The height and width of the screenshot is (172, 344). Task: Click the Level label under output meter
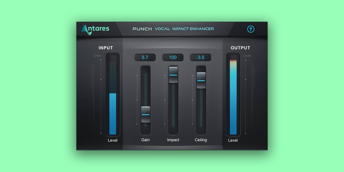tap(233, 140)
